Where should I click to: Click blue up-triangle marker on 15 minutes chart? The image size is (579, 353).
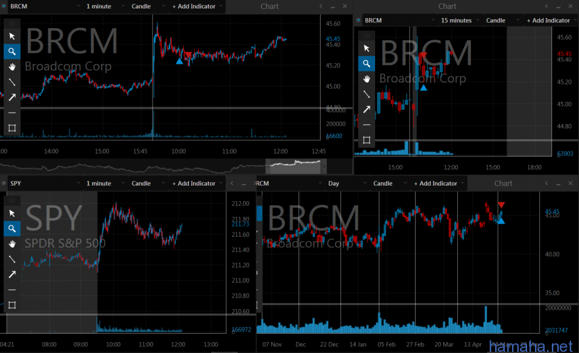coord(423,88)
